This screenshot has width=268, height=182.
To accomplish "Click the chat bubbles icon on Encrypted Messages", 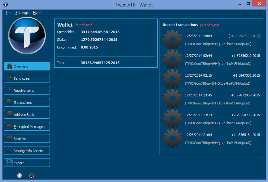I will pos(10,126).
